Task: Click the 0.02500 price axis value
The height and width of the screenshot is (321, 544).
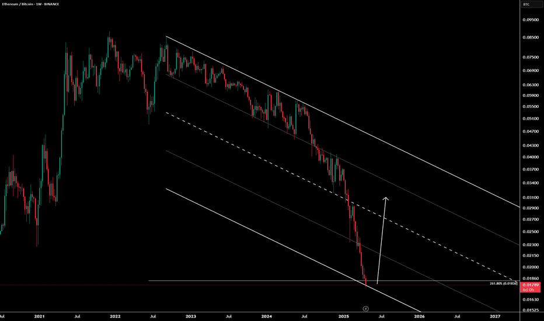Action: pos(531,232)
